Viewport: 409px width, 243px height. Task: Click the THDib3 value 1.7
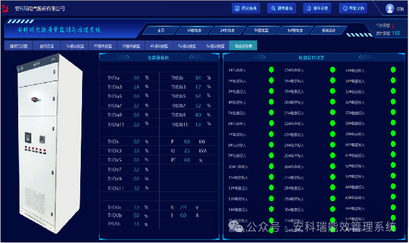[198, 87]
